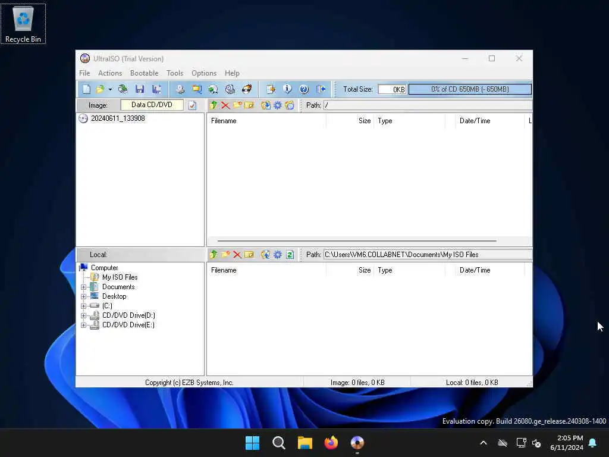Screen dimensions: 609x457
Task: Open File Explorer from the taskbar
Action: pos(305,443)
